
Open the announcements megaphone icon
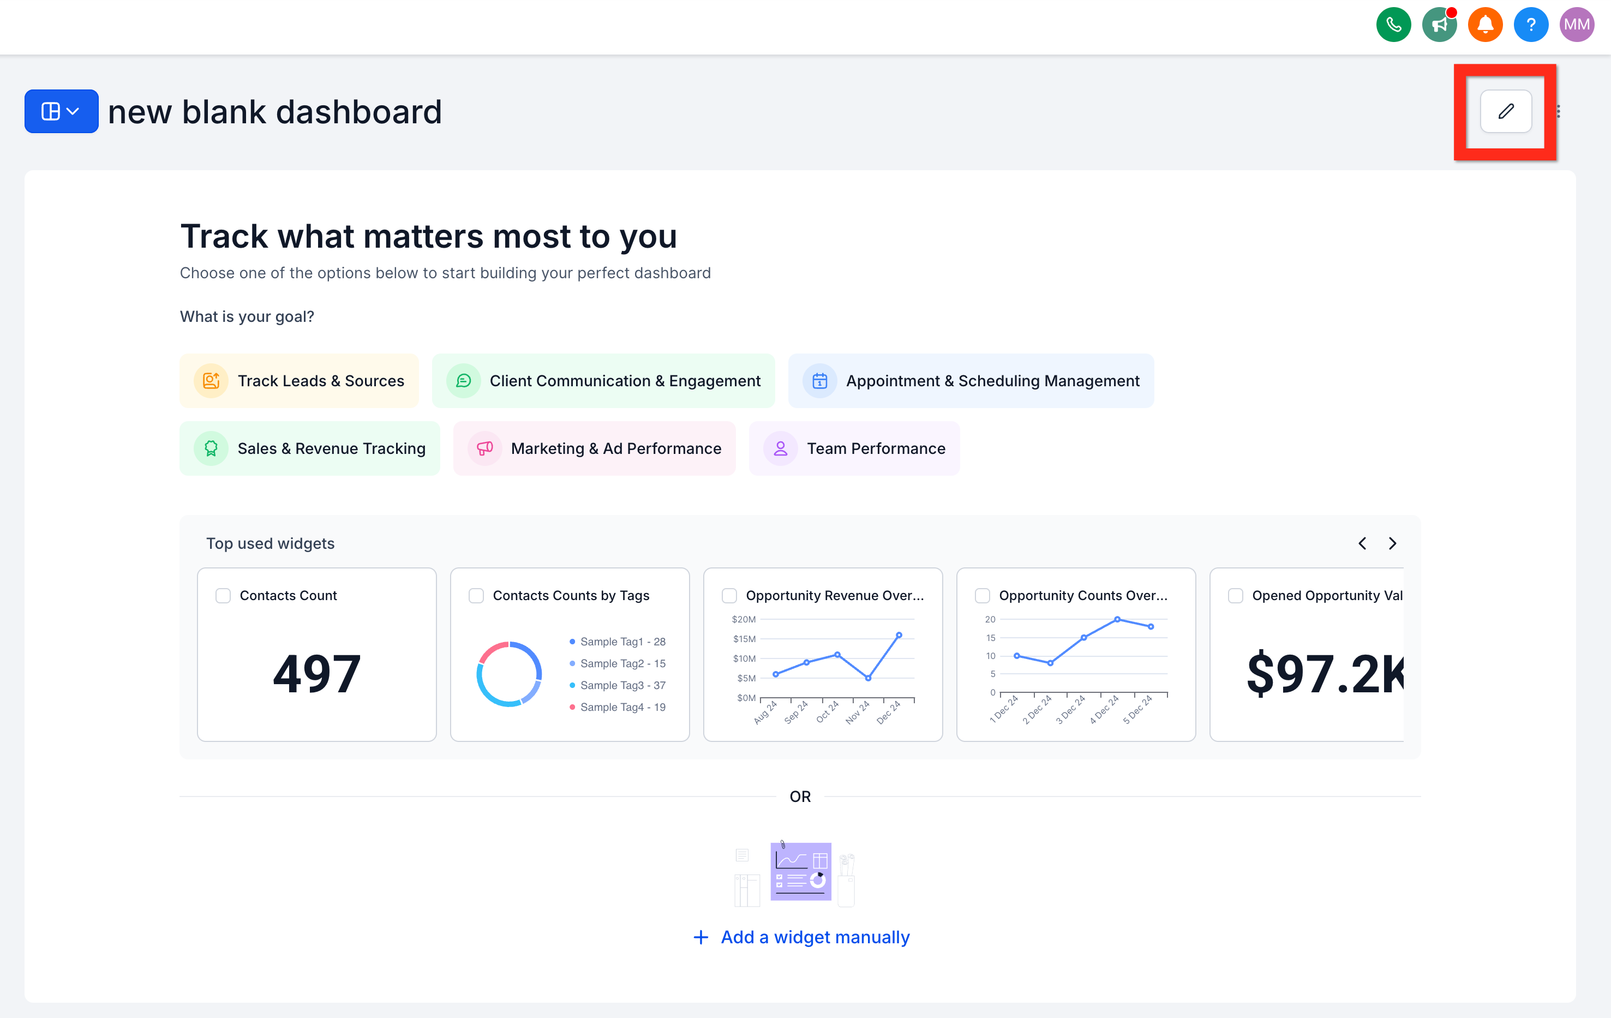(x=1439, y=24)
